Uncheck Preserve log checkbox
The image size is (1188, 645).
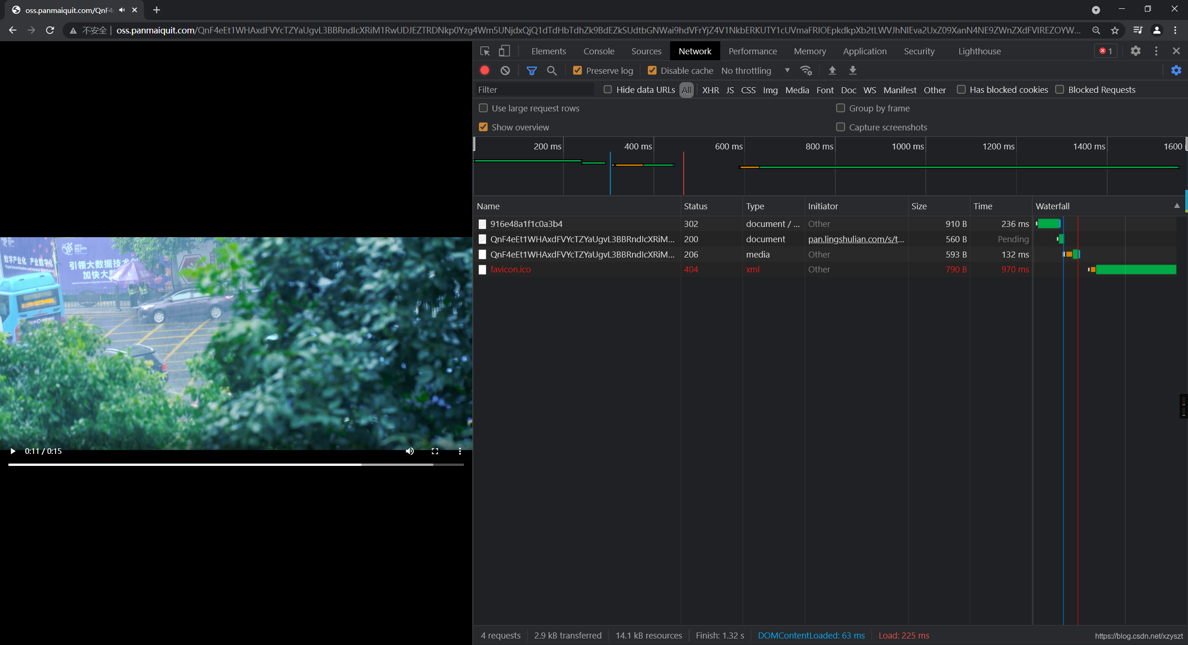tap(577, 71)
